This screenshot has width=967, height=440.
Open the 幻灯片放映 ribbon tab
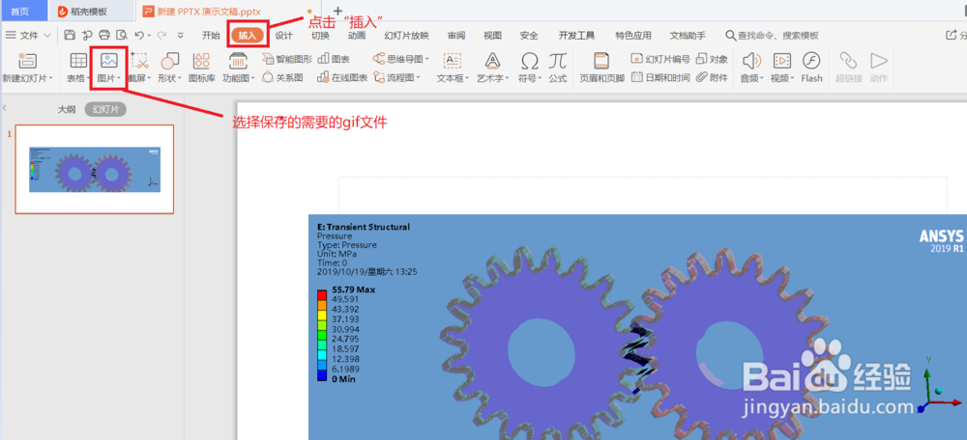tap(406, 35)
